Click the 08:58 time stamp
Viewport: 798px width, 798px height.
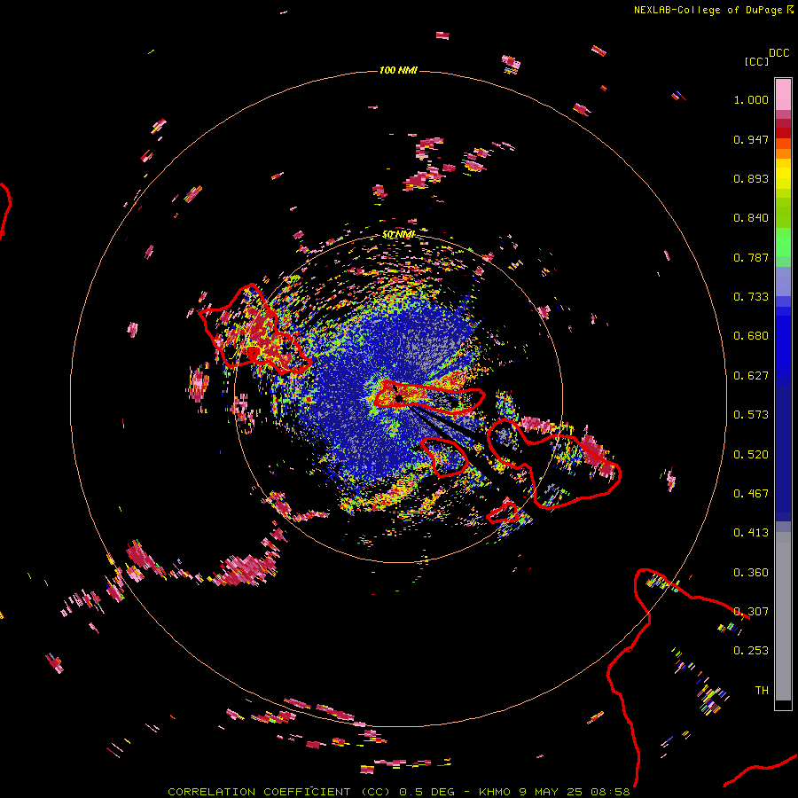(611, 792)
